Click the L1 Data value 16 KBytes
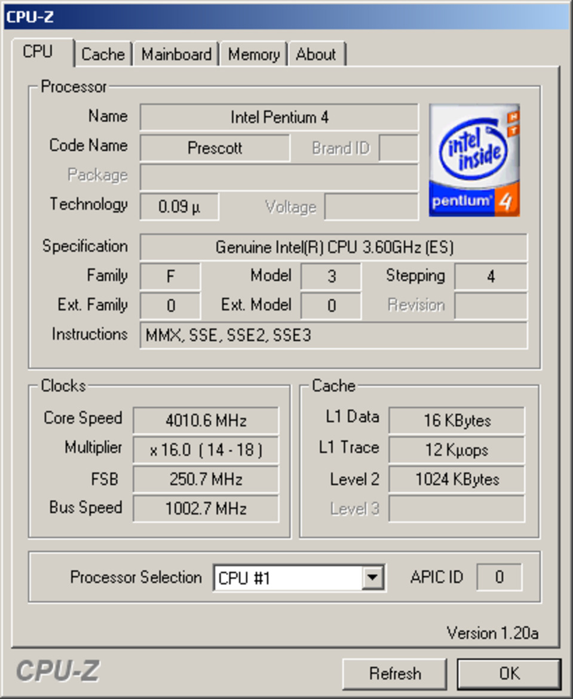The height and width of the screenshot is (699, 573). [x=456, y=420]
